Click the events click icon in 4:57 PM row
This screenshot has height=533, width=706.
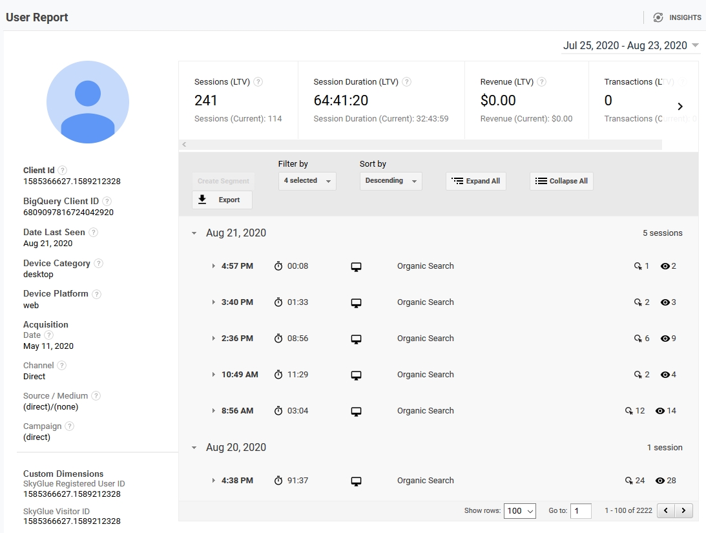click(638, 266)
